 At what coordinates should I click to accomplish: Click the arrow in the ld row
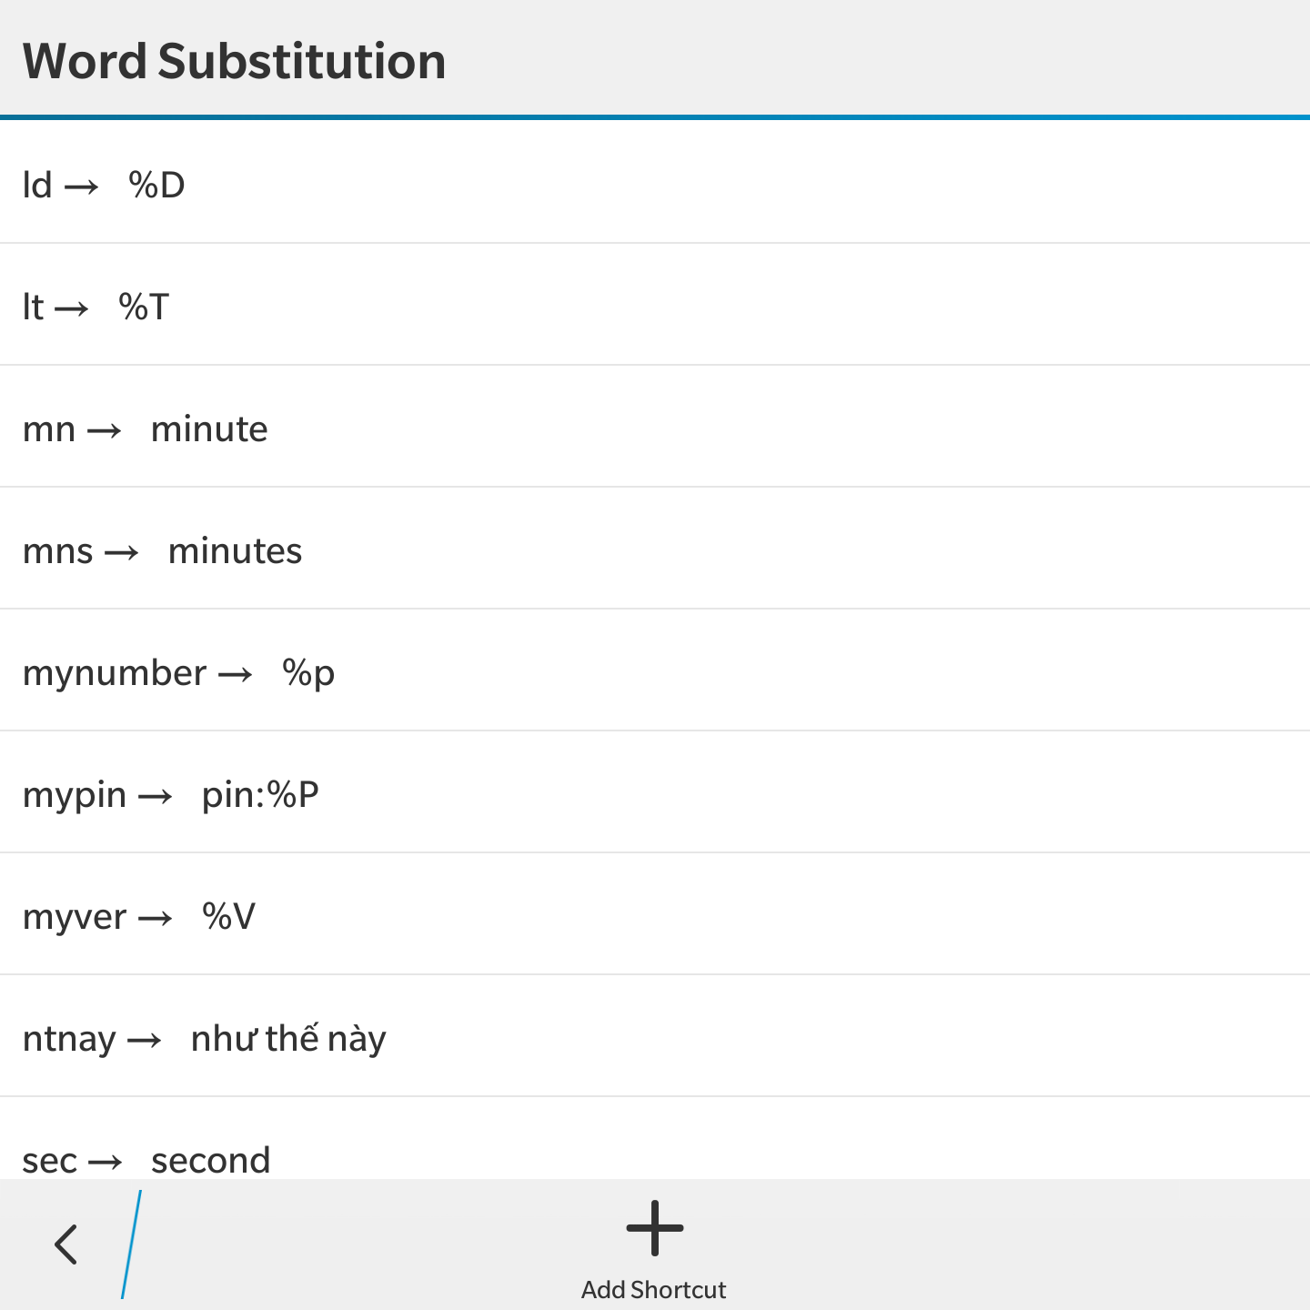click(x=82, y=187)
